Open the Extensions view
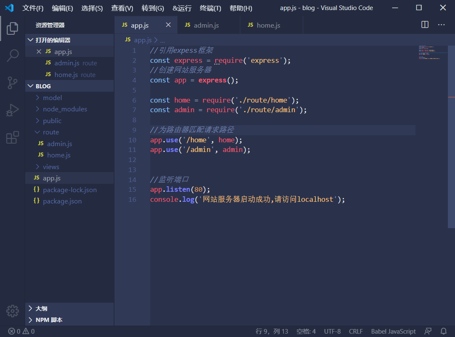Image resolution: width=455 pixels, height=337 pixels. (x=13, y=137)
